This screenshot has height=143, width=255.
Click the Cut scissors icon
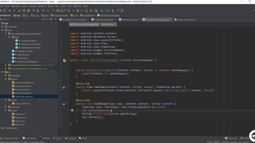20,11
